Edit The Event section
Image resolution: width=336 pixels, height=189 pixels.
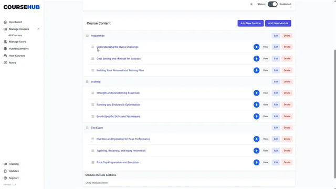276,128
